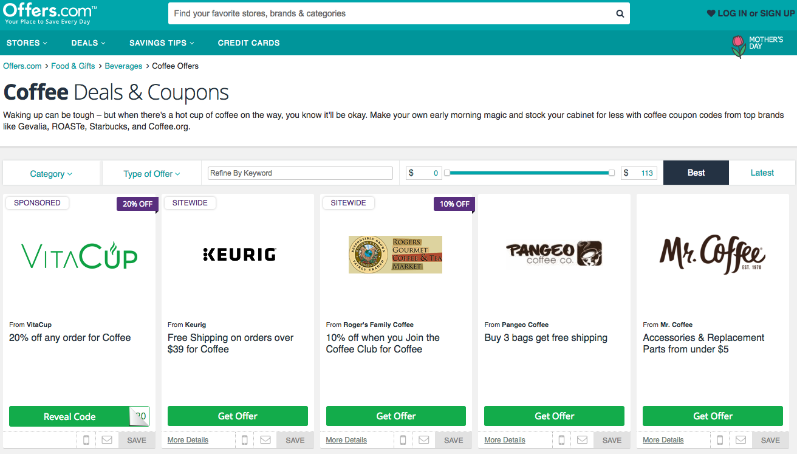Click the Rogers Gourmet Coffee logo
This screenshot has width=797, height=454.
395,255
